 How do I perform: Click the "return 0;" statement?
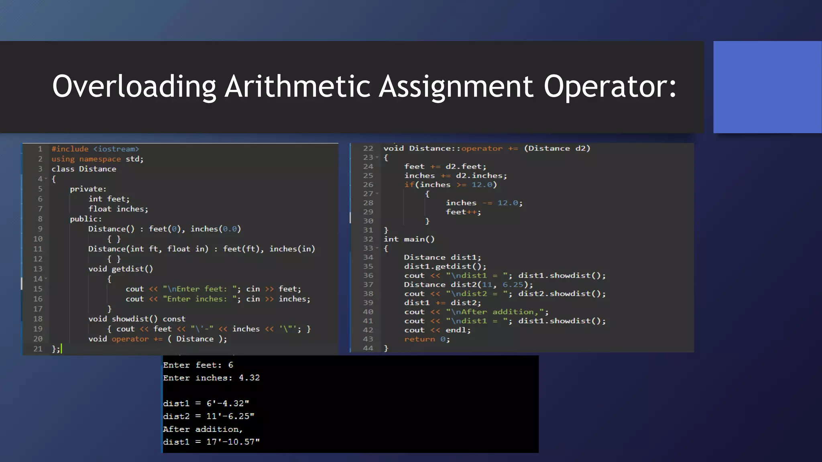(x=427, y=339)
